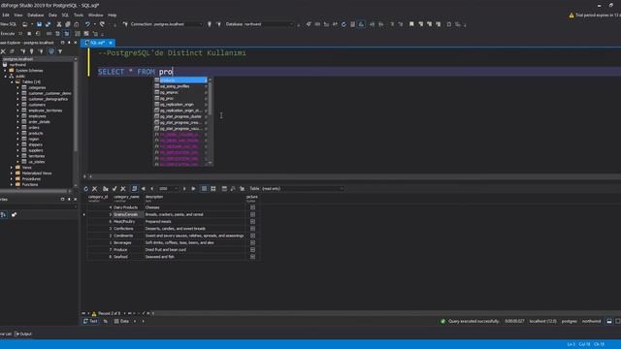This screenshot has height=349, width=621.
Task: Click the picture box in Meat/Poultry row
Action: click(252, 222)
